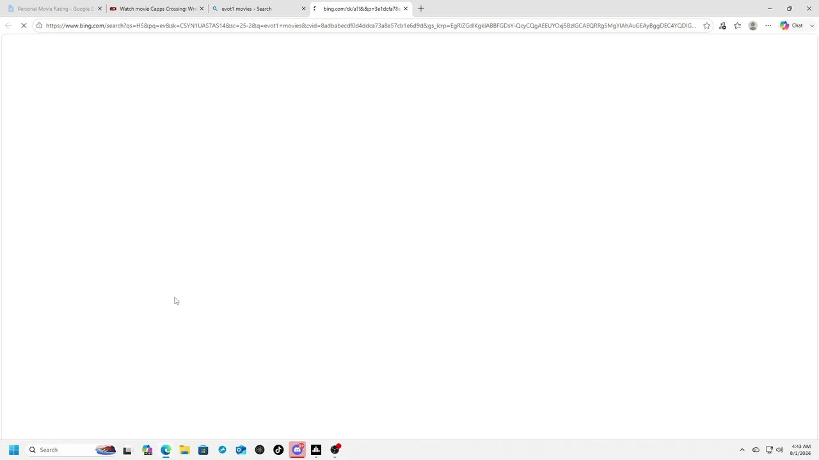Image resolution: width=819 pixels, height=460 pixels.
Task: Open the black circular app icon on taskbar
Action: [x=259, y=450]
